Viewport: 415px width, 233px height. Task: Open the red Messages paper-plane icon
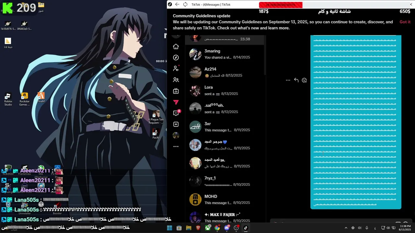pyautogui.click(x=176, y=102)
